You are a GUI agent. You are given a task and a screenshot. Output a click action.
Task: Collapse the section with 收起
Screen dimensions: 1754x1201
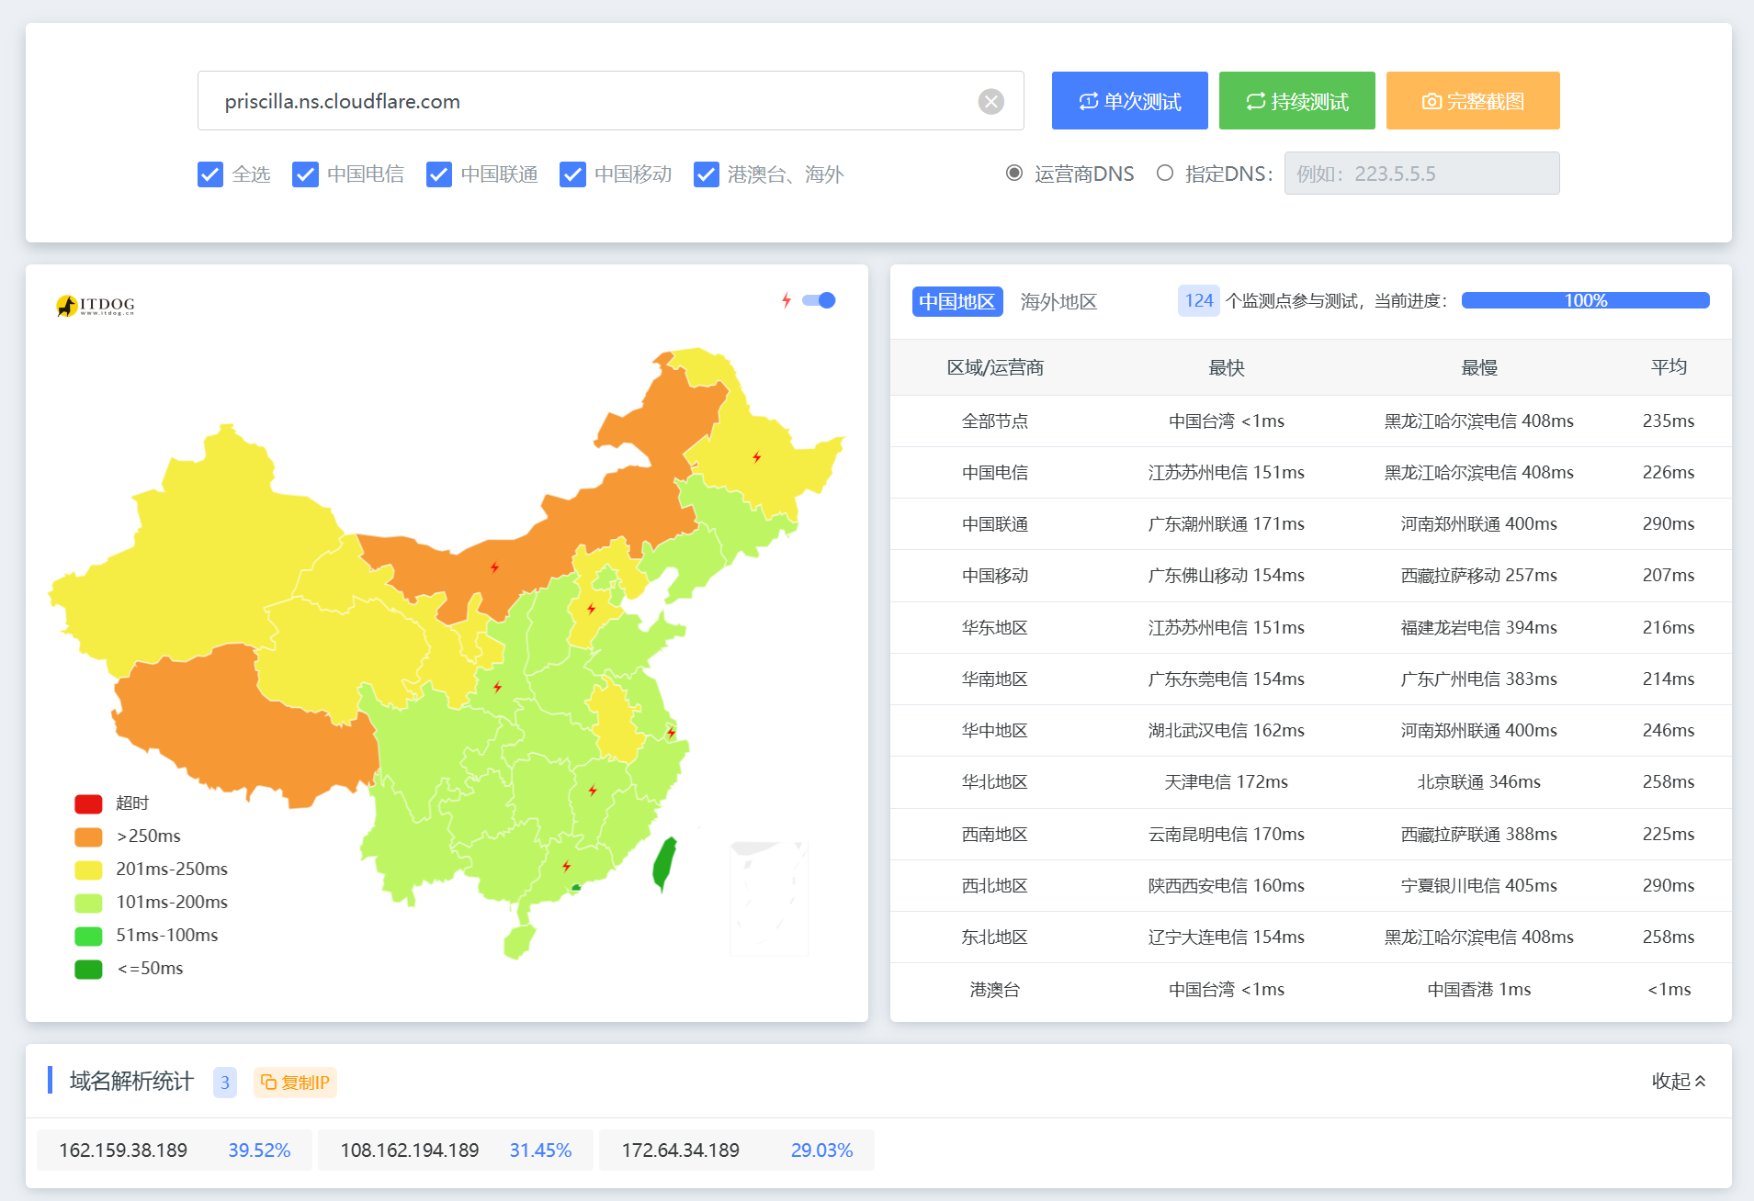[x=1679, y=1081]
